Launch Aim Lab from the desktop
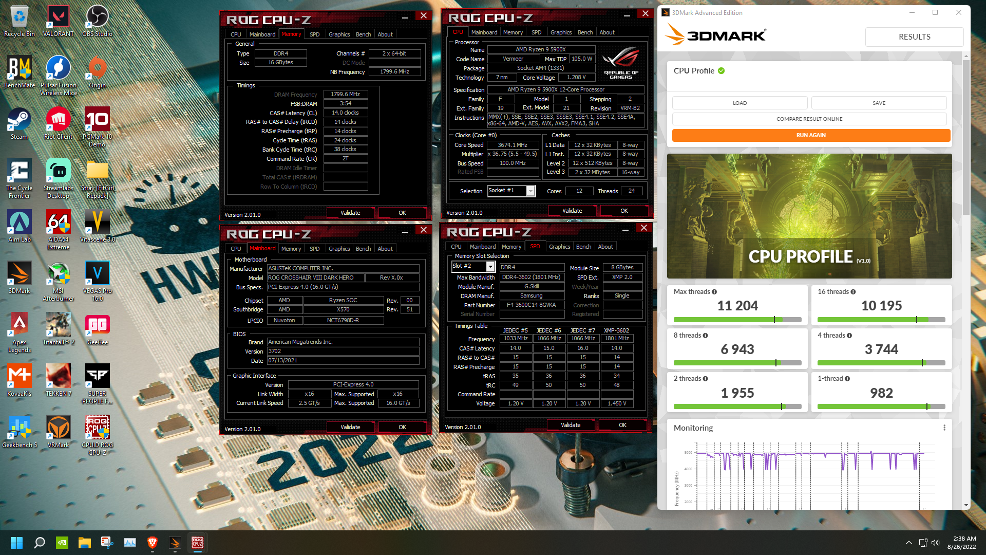Viewport: 986px width, 555px height. click(20, 227)
